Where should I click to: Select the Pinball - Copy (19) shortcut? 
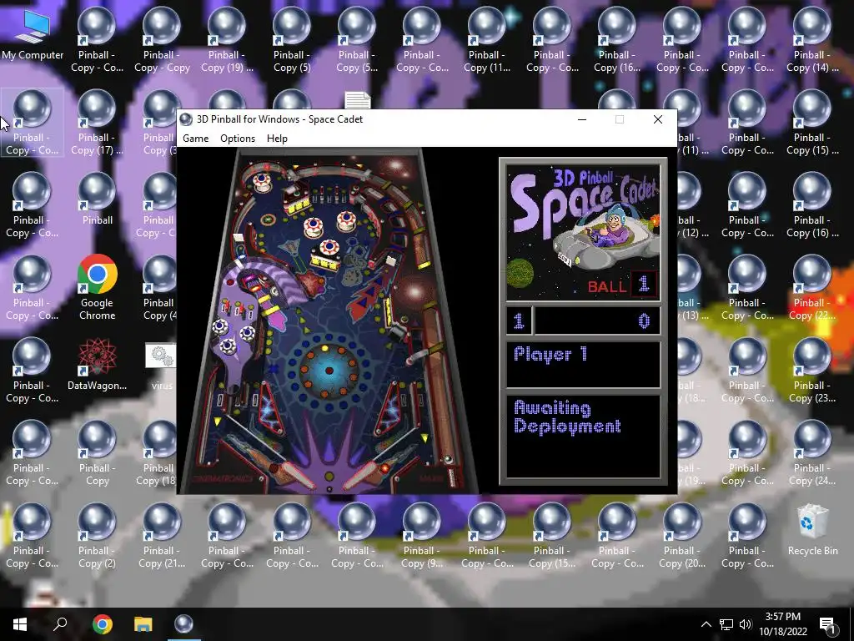227,41
